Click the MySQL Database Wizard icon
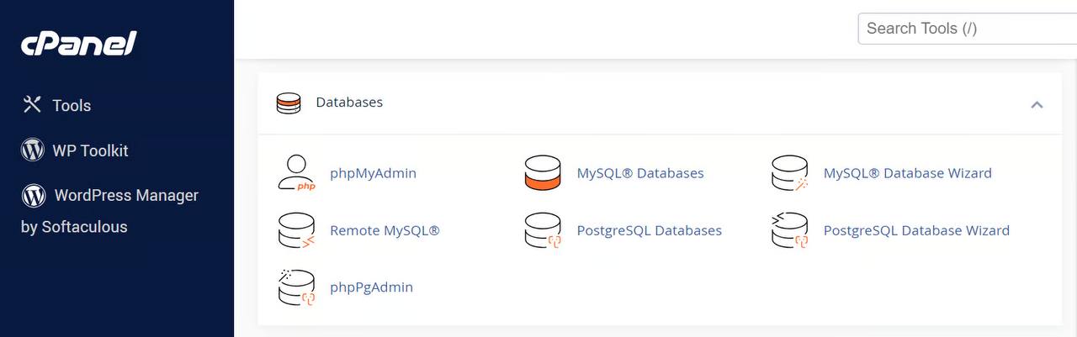 tap(789, 173)
